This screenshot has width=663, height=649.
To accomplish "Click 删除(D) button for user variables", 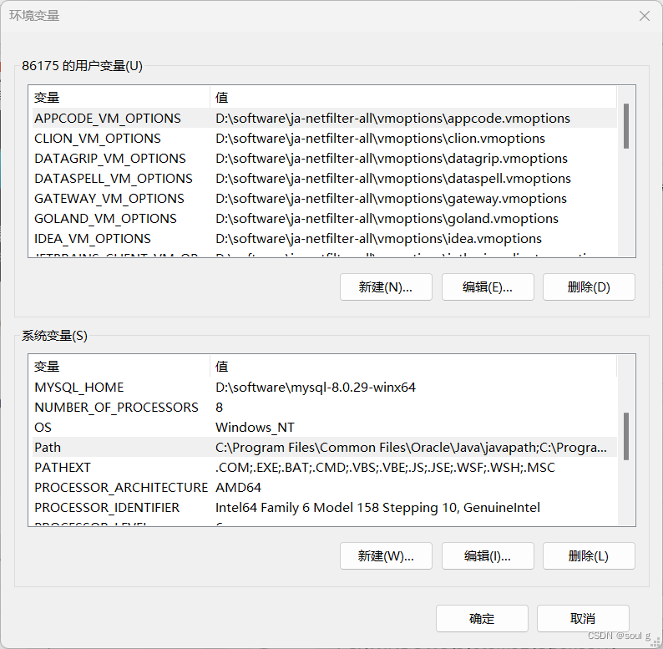I will coord(589,287).
